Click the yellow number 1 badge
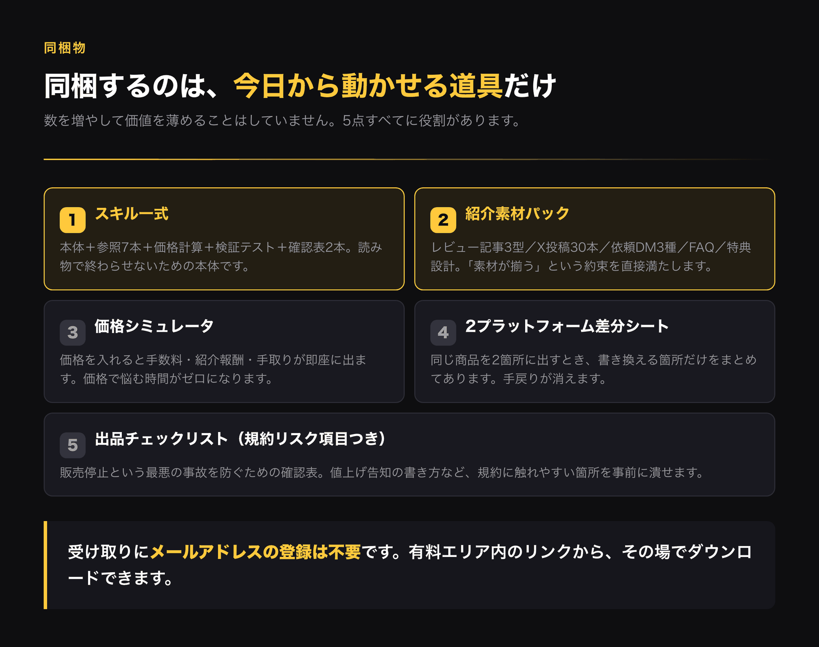The image size is (819, 647). click(73, 220)
